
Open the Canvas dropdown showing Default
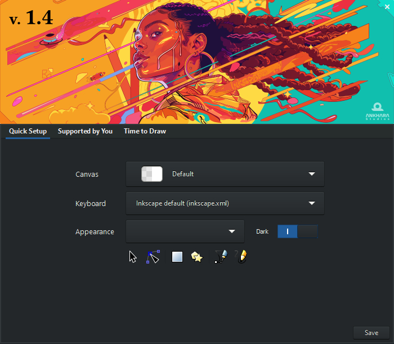coord(225,174)
